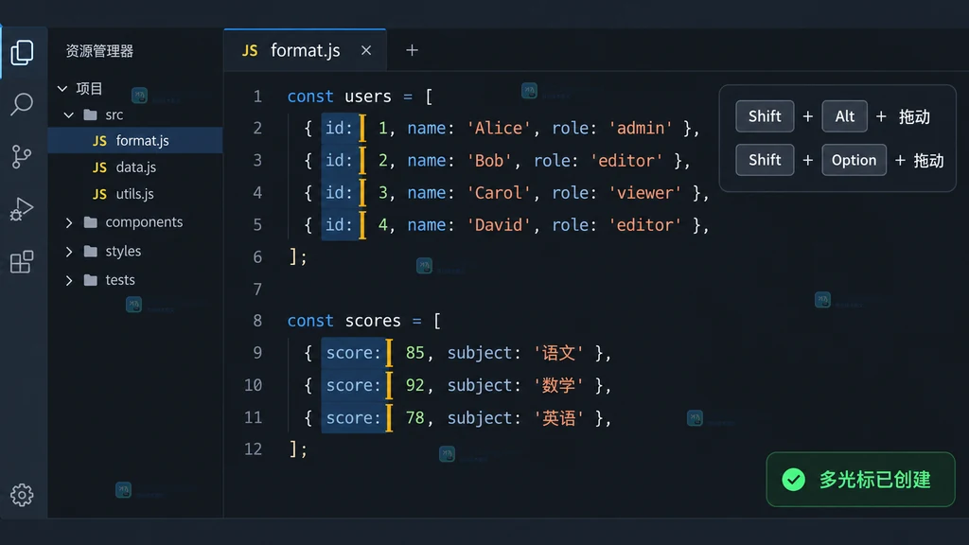Expand the tests folder chevron

pos(68,280)
